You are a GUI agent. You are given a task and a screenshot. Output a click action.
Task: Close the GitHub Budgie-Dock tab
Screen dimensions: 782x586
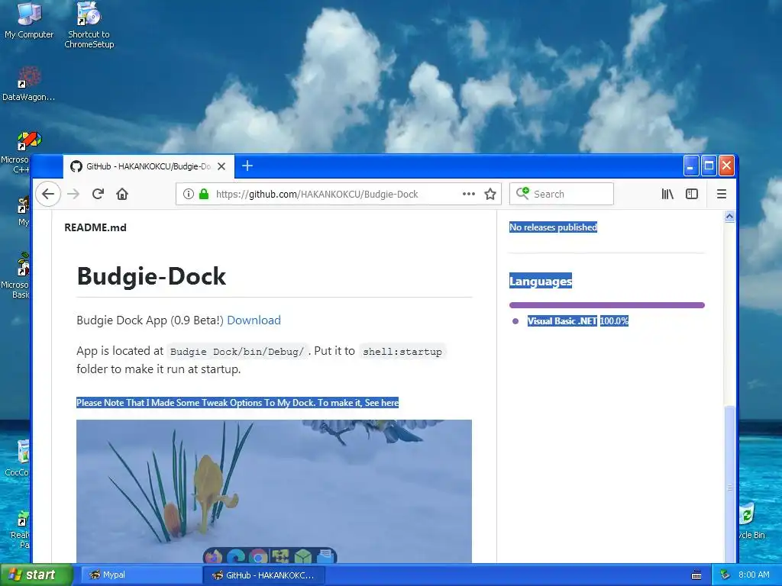pyautogui.click(x=221, y=166)
